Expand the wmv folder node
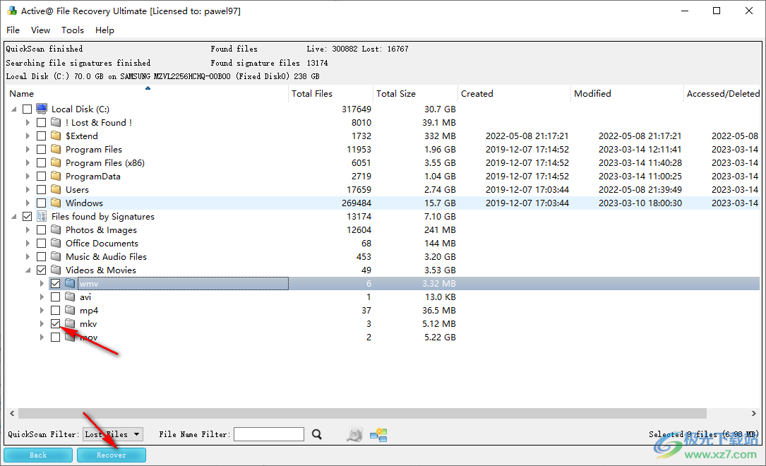Image resolution: width=766 pixels, height=466 pixels. pos(42,283)
